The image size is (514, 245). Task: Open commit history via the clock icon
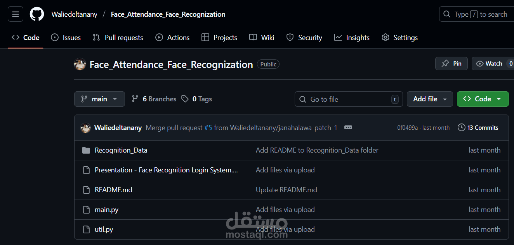click(462, 127)
